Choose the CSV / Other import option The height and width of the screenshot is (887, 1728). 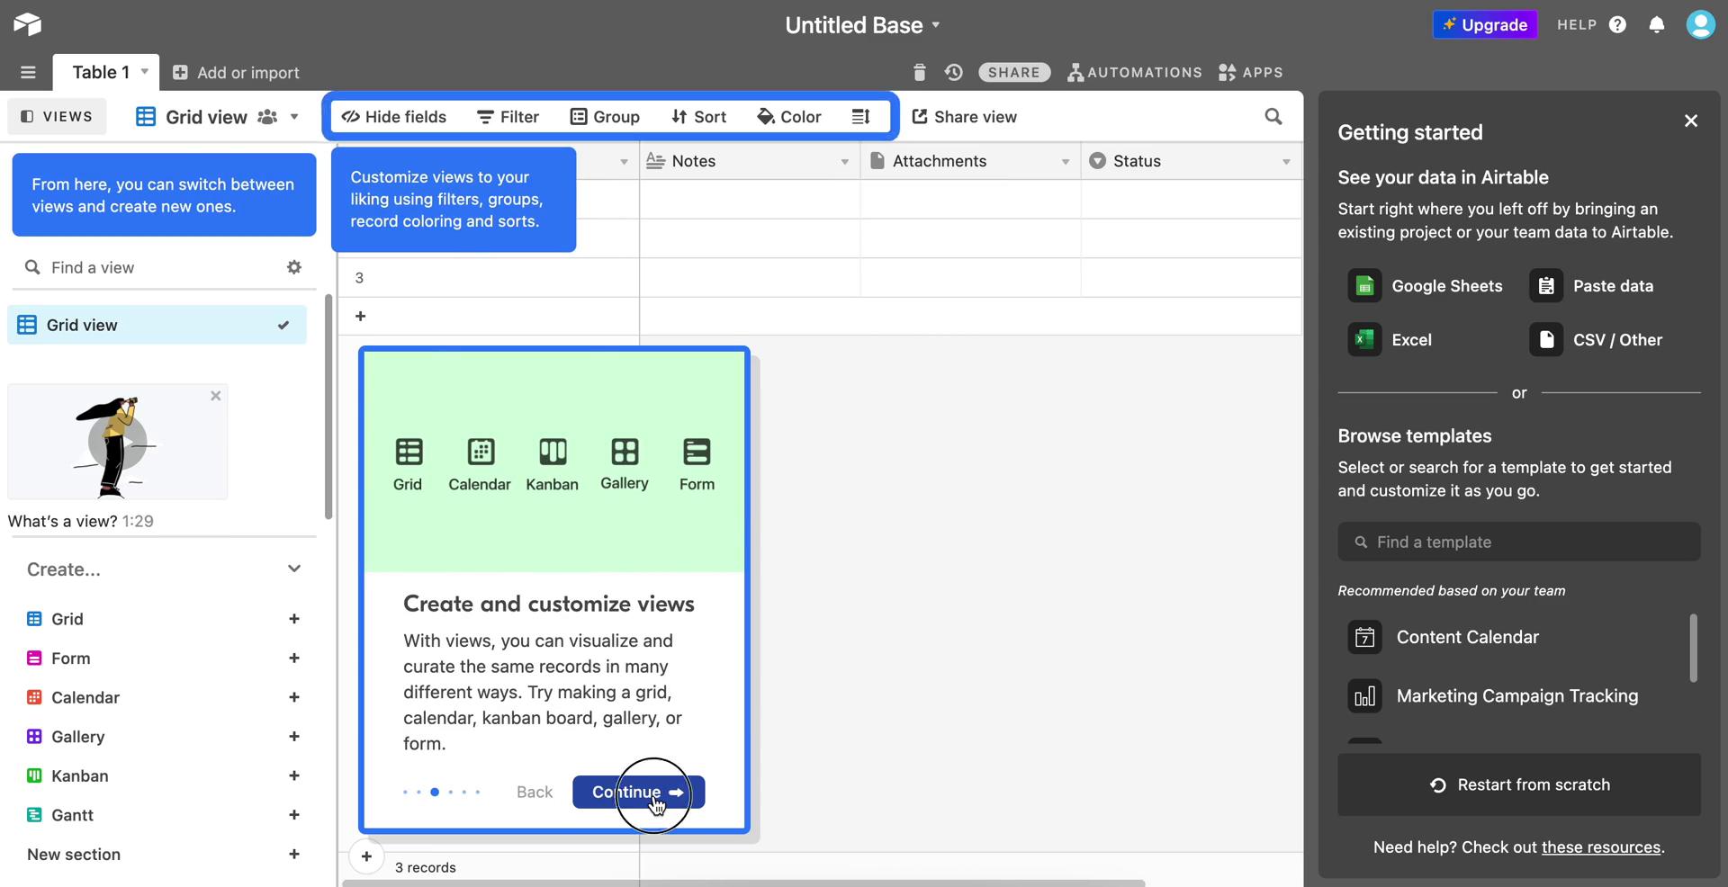pos(1596,340)
